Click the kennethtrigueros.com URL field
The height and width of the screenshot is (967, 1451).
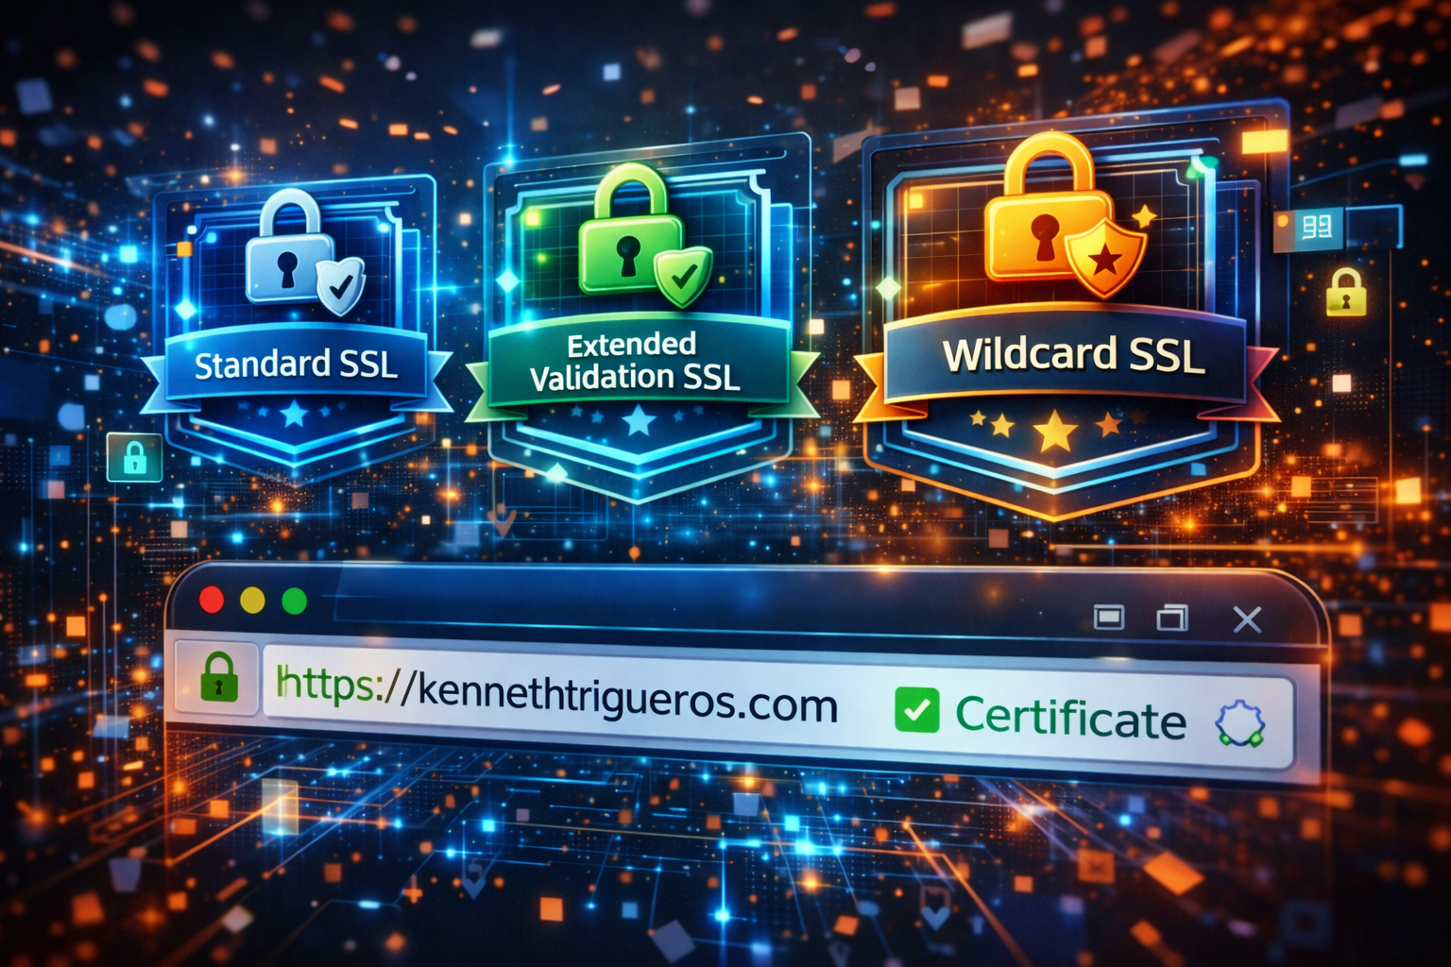[x=557, y=697]
